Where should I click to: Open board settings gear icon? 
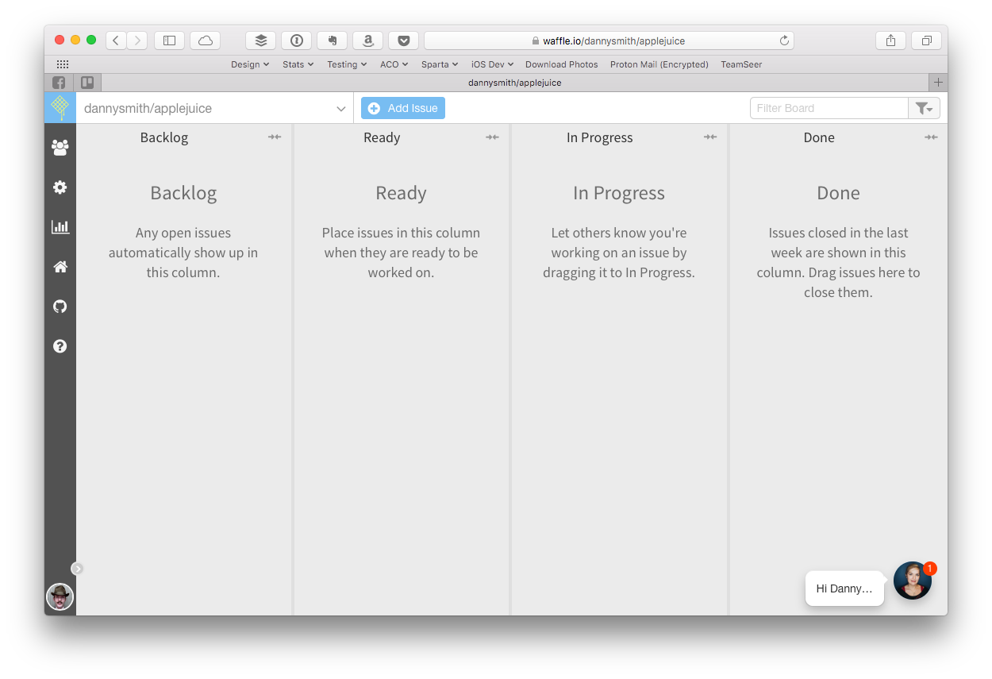coord(60,187)
